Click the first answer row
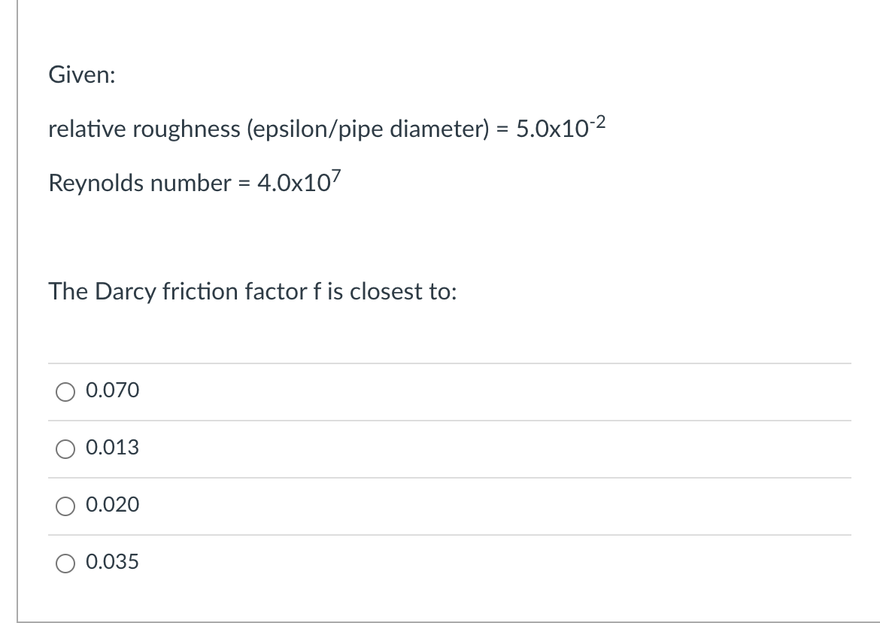880x623 pixels. pyautogui.click(x=301, y=391)
